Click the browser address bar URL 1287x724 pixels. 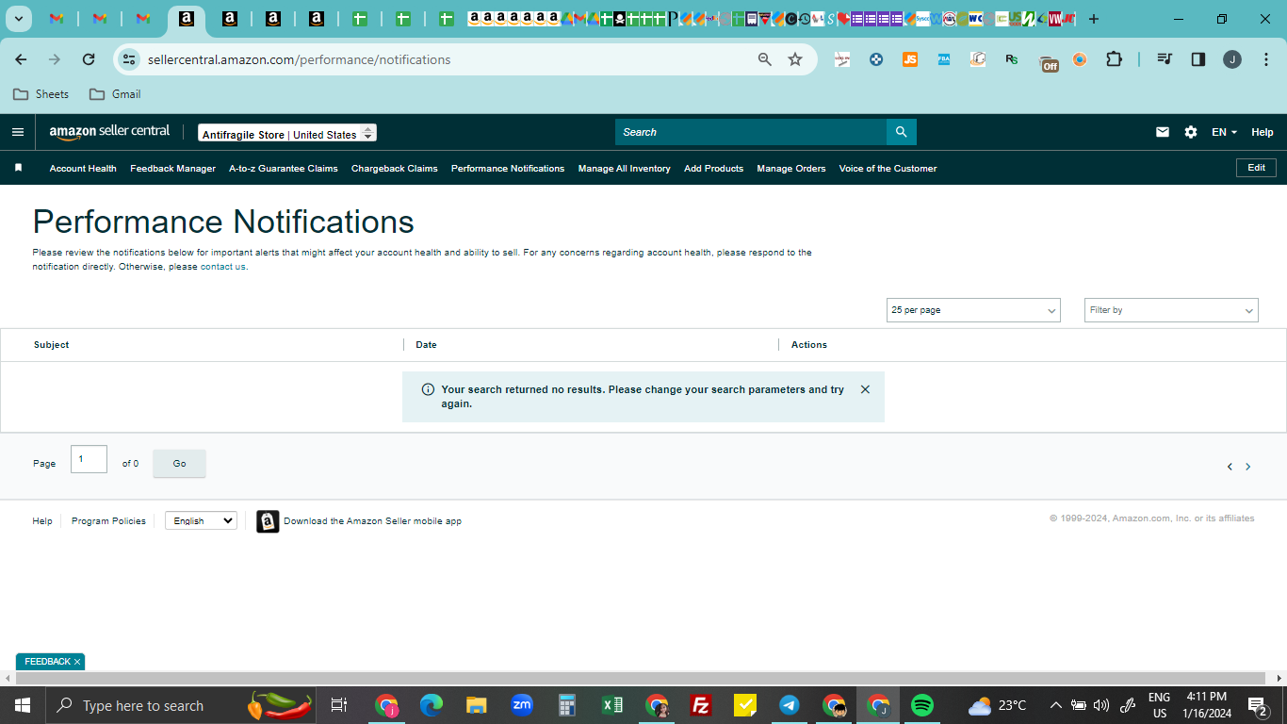(x=299, y=59)
